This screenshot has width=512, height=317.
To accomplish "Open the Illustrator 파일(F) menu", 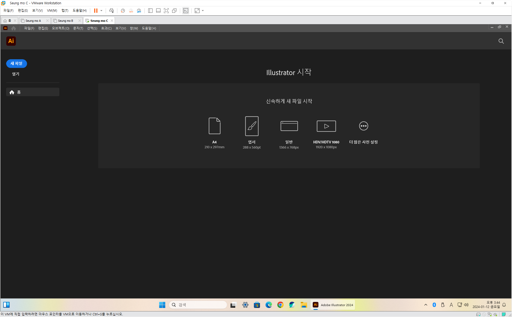I will click(29, 28).
